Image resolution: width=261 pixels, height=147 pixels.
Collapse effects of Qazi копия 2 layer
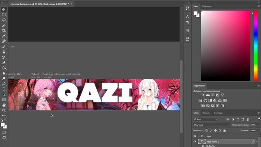pyautogui.click(x=257, y=142)
